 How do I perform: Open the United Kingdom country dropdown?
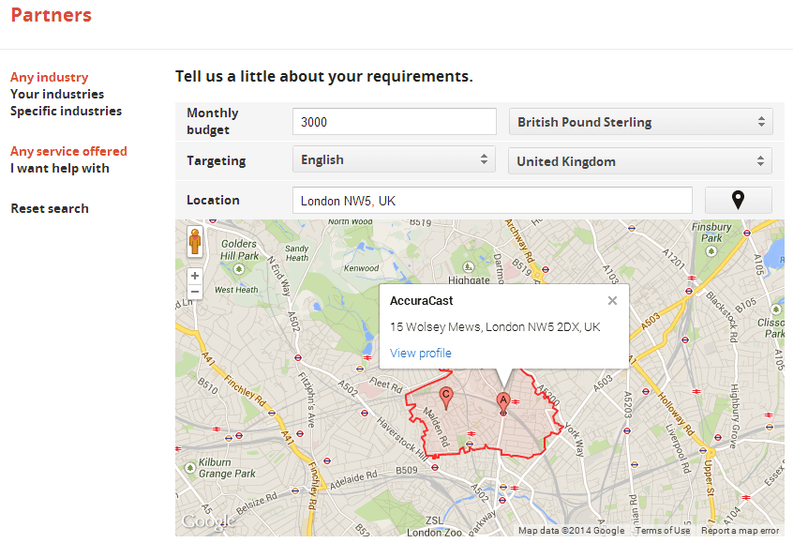click(x=640, y=161)
